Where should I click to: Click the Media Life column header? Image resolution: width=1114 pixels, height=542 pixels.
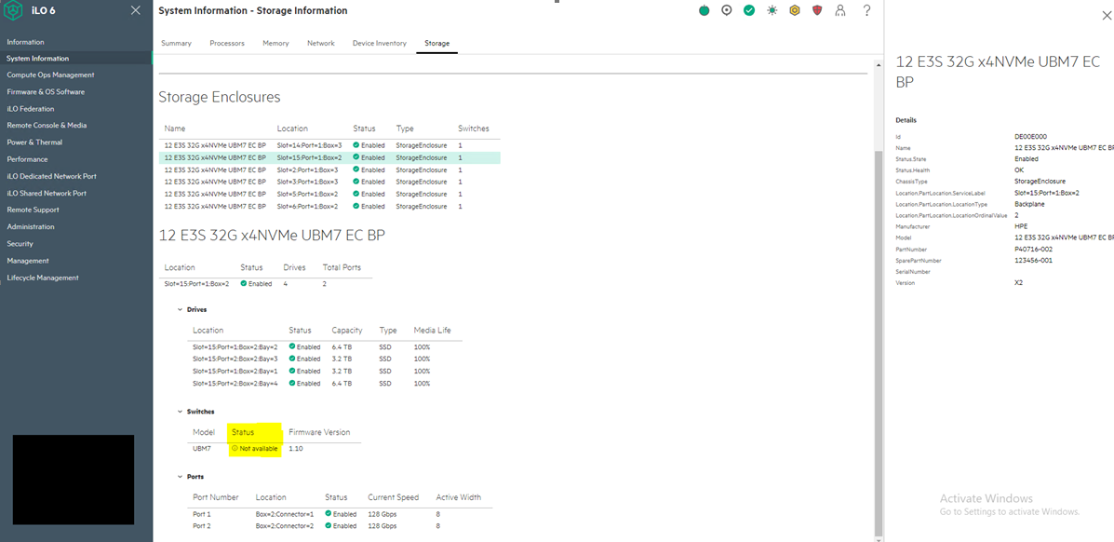pos(432,331)
